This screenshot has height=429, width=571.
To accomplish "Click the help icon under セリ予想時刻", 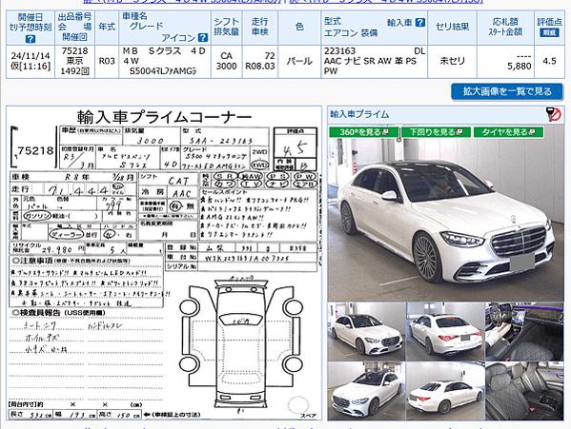I will [31, 38].
